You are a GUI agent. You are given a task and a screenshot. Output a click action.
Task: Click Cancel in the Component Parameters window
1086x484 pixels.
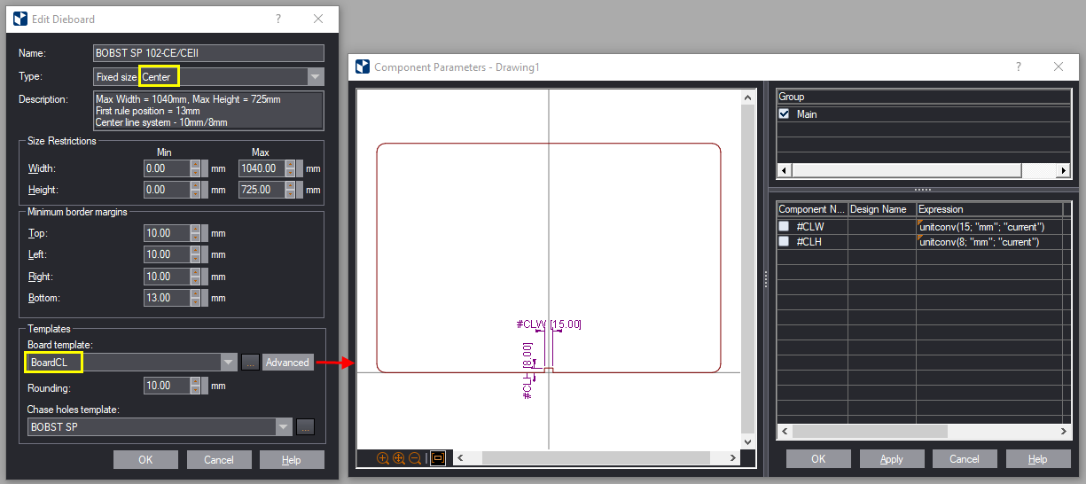[x=965, y=459]
